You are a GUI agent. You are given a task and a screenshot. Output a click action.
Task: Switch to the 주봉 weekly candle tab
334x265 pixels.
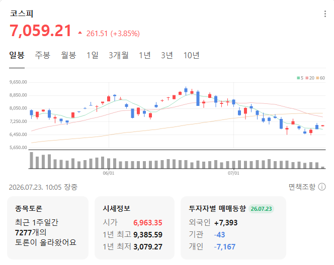tap(43, 55)
